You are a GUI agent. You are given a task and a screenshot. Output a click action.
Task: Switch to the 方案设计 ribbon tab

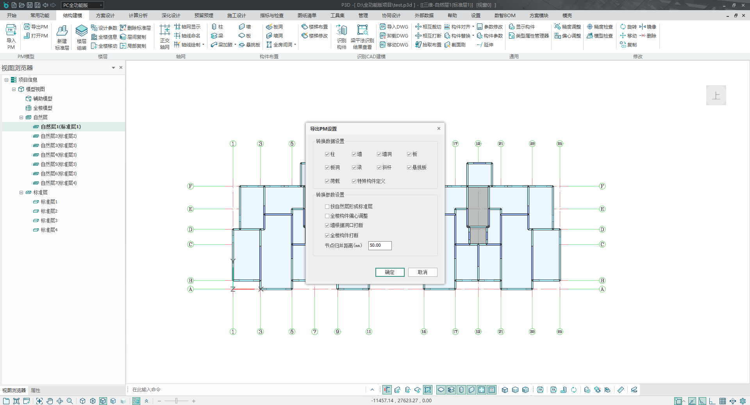tap(105, 16)
